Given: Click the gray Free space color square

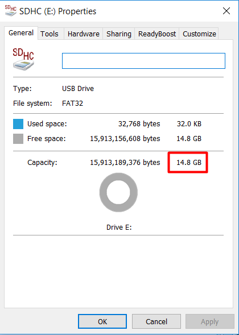Looking at the screenshot, I should tap(18, 139).
